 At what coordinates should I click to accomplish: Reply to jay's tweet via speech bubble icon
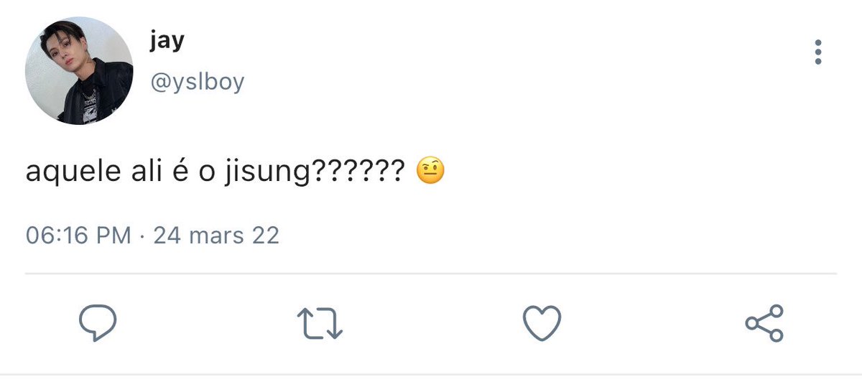pos(97,324)
